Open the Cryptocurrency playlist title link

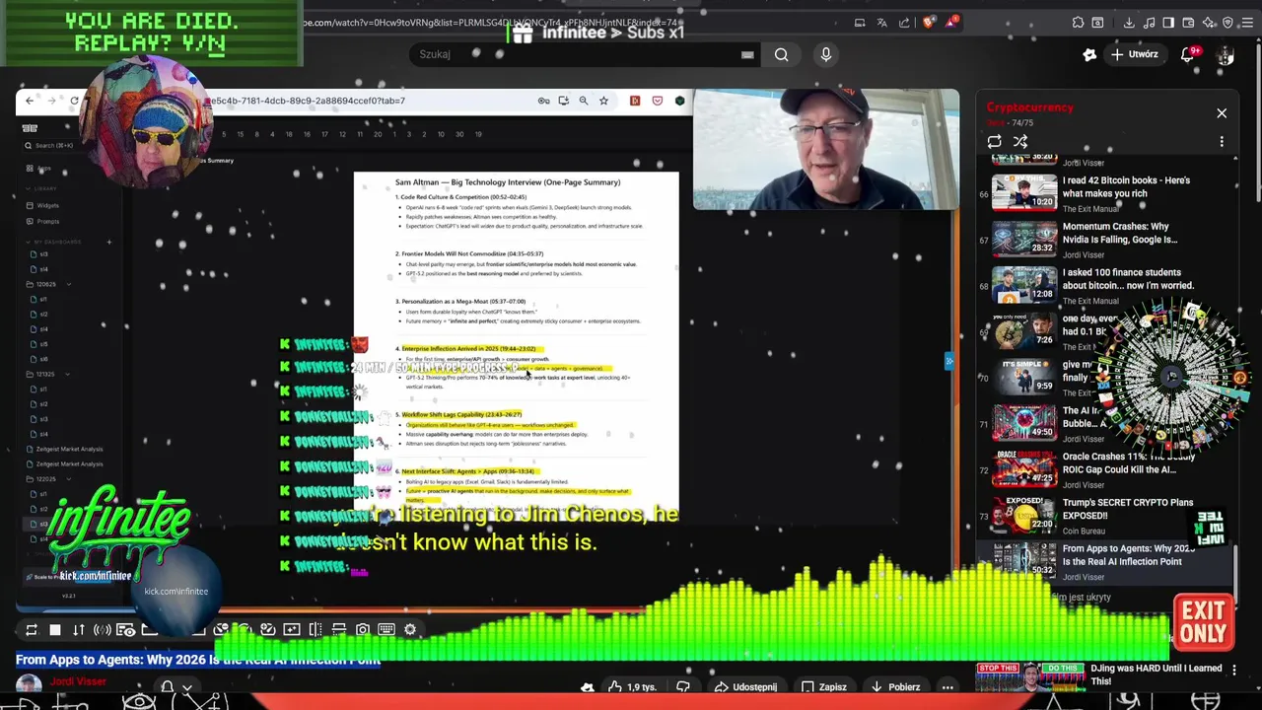point(1029,107)
